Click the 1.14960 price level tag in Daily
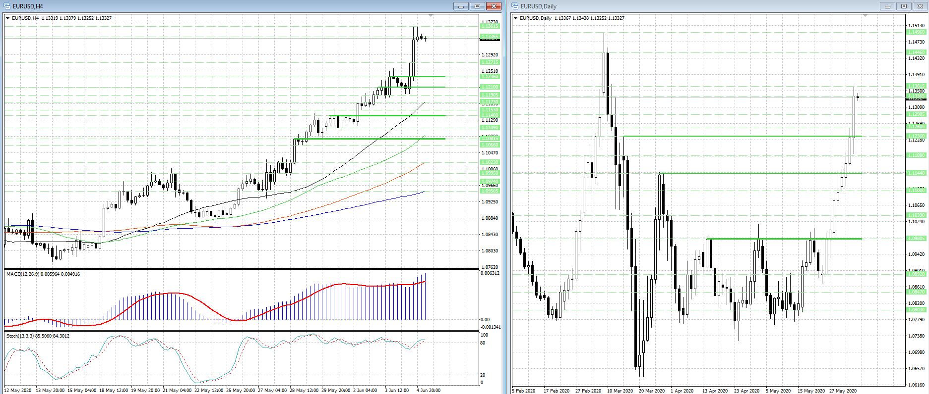929x394 pixels. (916, 32)
